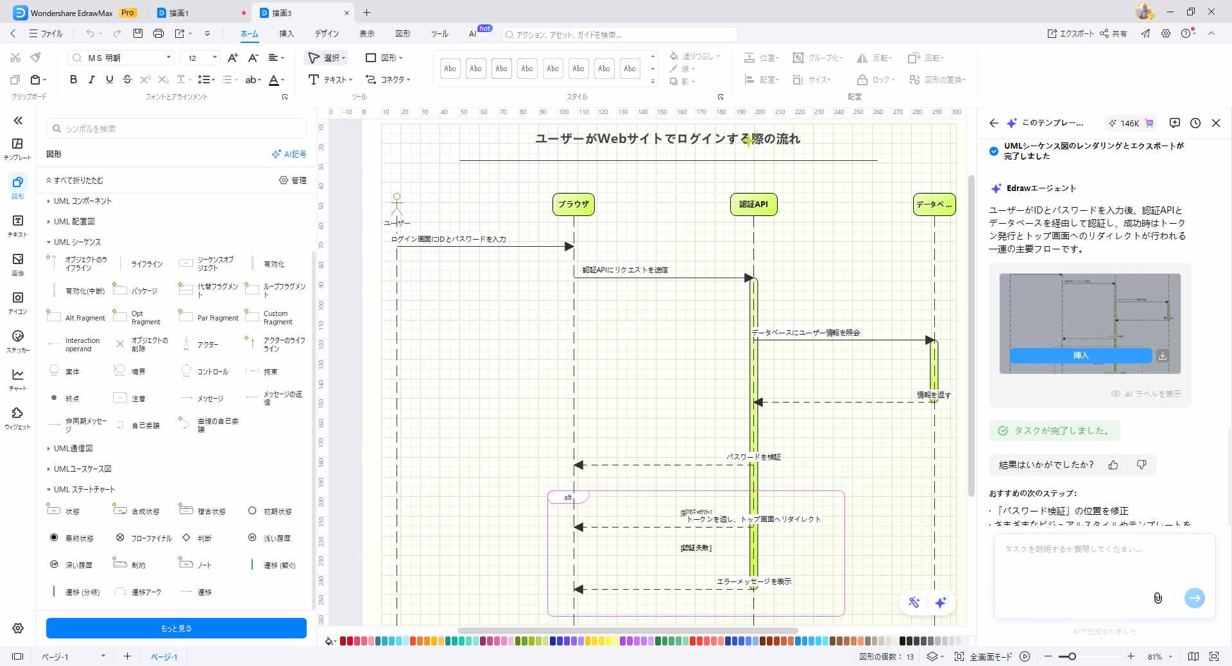The height and width of the screenshot is (666, 1232).
Task: Click the symbol search field
Action: click(176, 129)
